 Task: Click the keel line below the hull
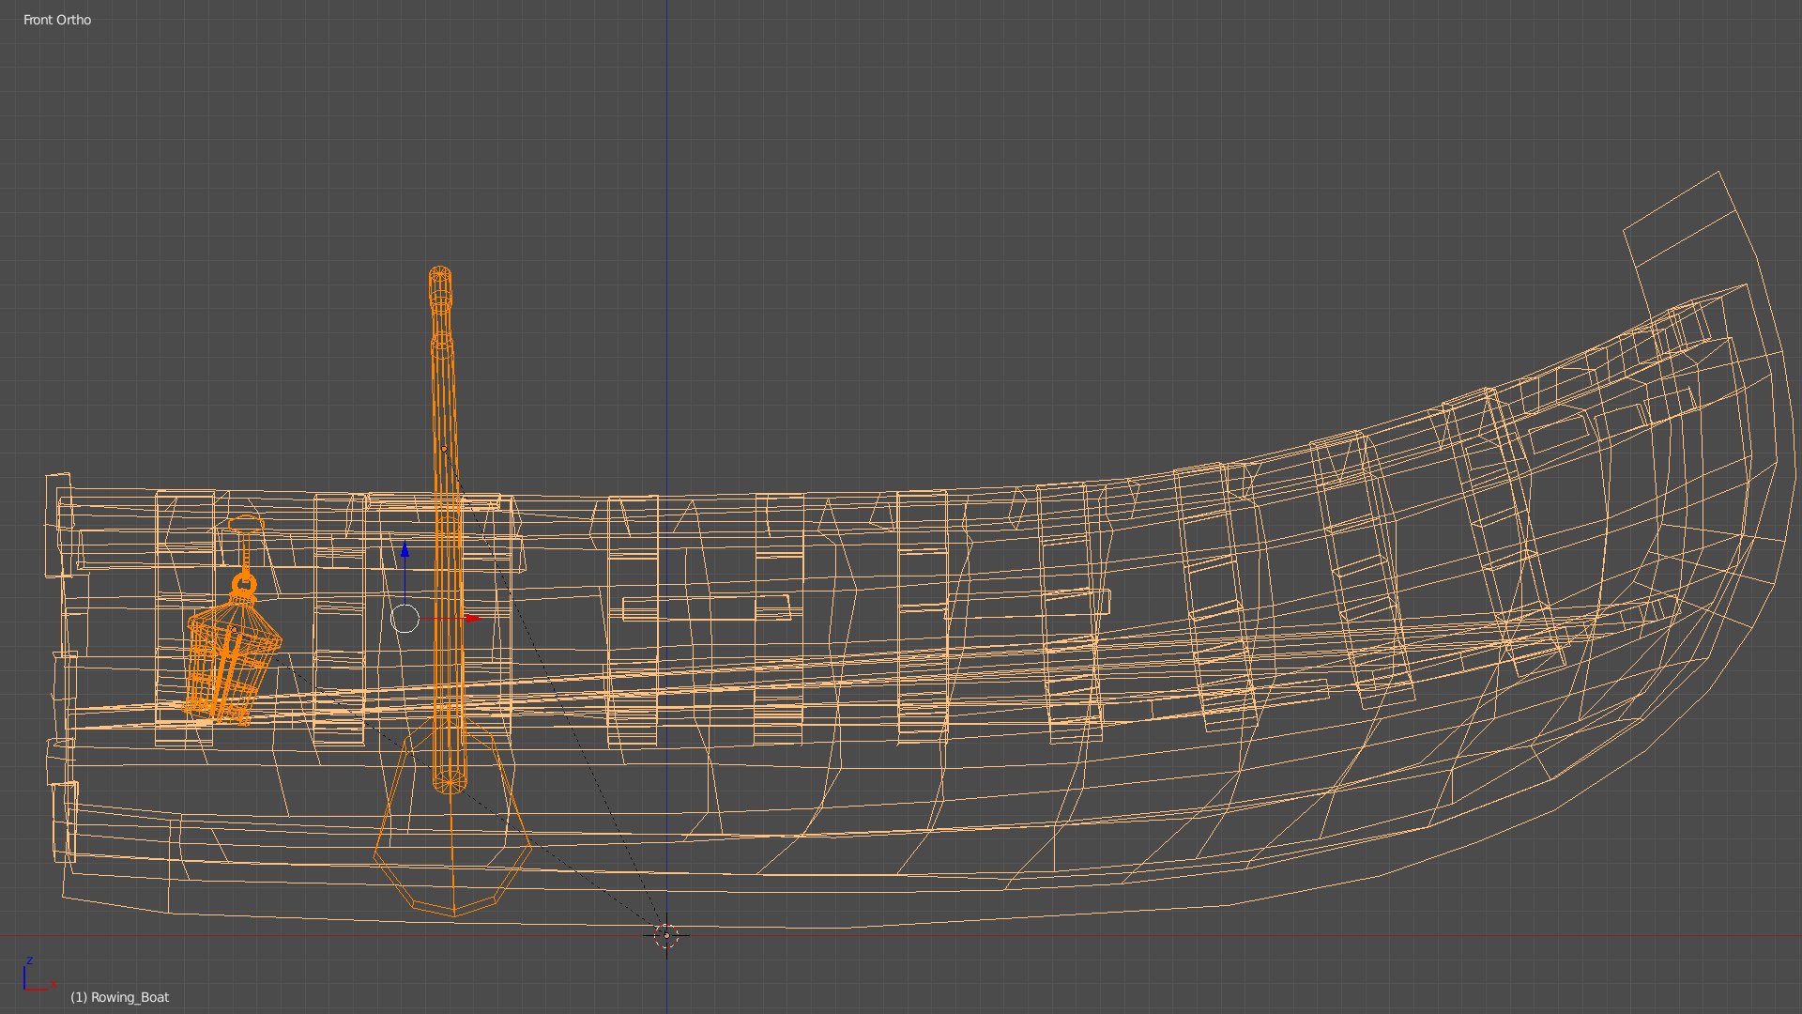click(845, 926)
